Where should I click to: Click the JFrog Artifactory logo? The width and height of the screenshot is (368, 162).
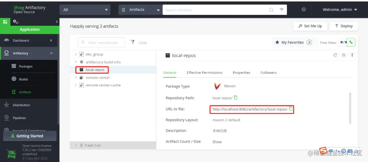[29, 9]
